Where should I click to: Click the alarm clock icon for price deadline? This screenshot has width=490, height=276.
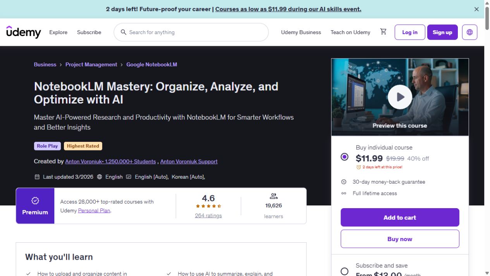point(359,167)
